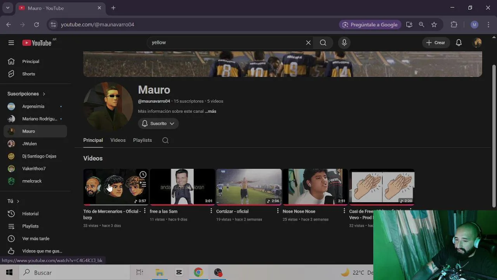The image size is (497, 280).
Task: Open Mariano Rodrígu... subscription channel
Action: pos(35,119)
